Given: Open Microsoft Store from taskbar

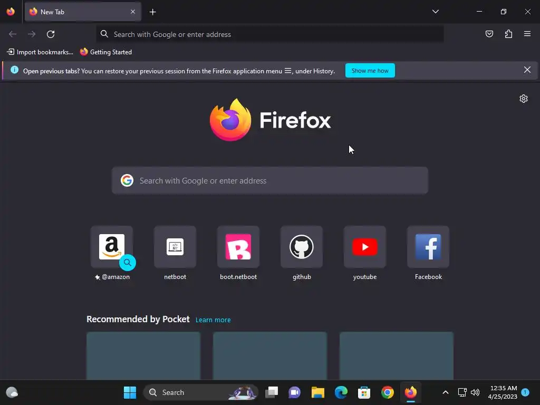Looking at the screenshot, I should pos(364,392).
